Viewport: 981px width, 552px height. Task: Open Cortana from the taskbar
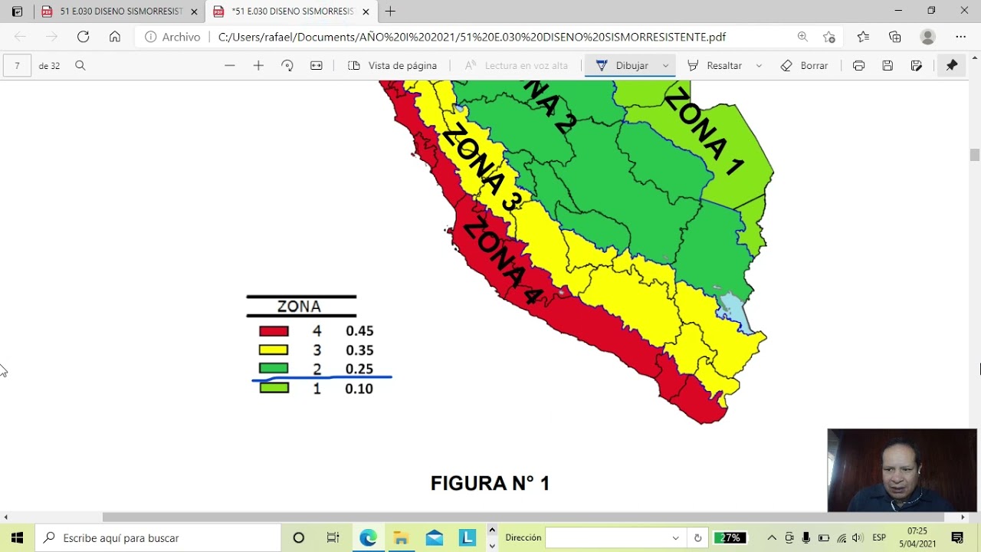pyautogui.click(x=299, y=538)
